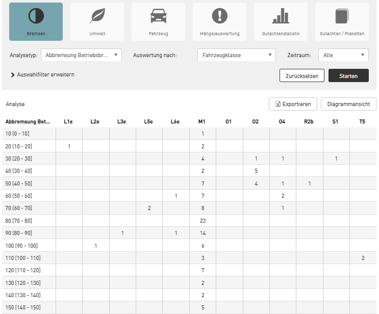Sort by the M1 column header
The height and width of the screenshot is (314, 379).
(203, 122)
